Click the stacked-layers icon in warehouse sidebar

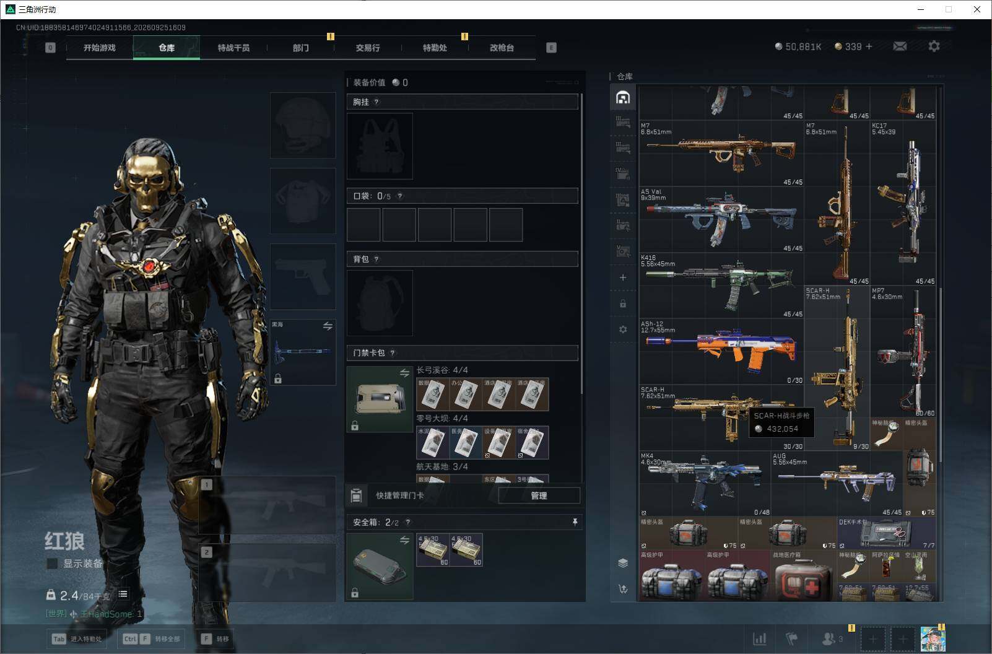623,562
